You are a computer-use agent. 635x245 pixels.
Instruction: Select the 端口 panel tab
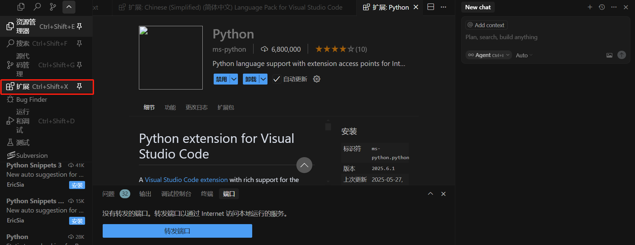coord(229,194)
